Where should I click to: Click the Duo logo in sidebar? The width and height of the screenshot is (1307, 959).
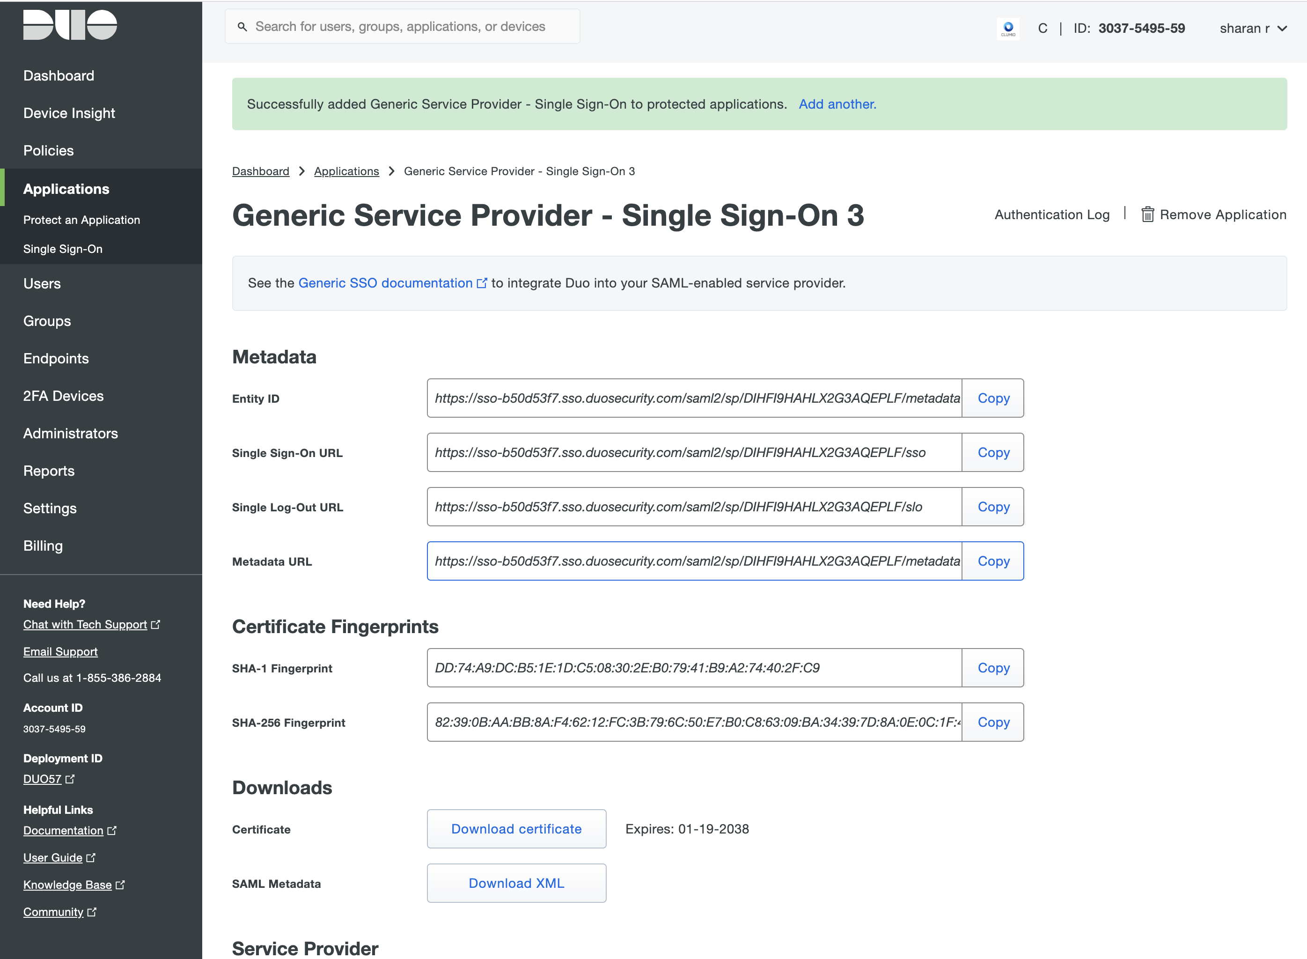[x=70, y=25]
